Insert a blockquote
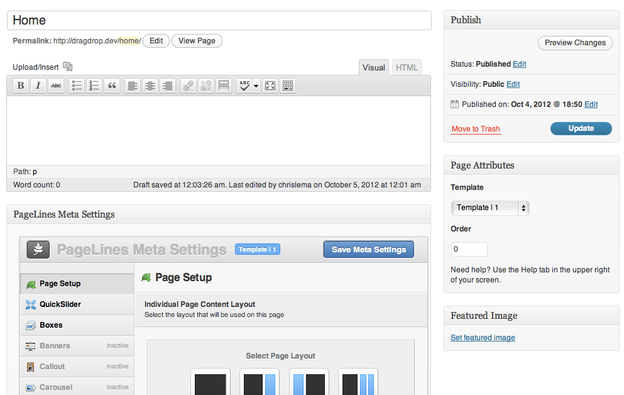This screenshot has height=395, width=624. point(112,86)
